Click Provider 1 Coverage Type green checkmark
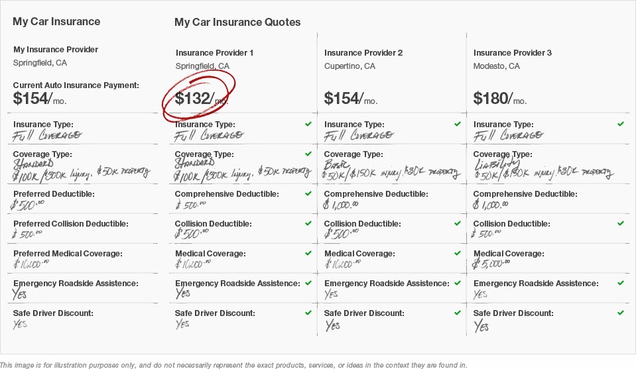Screen dimensions: 636x369 (x=308, y=154)
